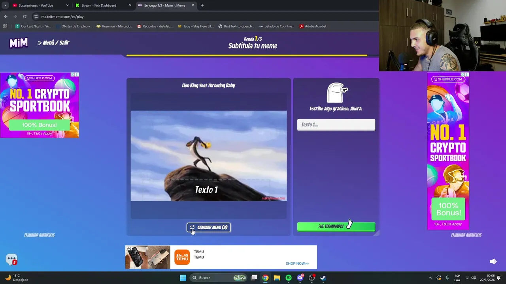Screen dimensions: 506x284
Task: Click the Shuffle crypto sportsbook left ad
Action: click(40, 105)
